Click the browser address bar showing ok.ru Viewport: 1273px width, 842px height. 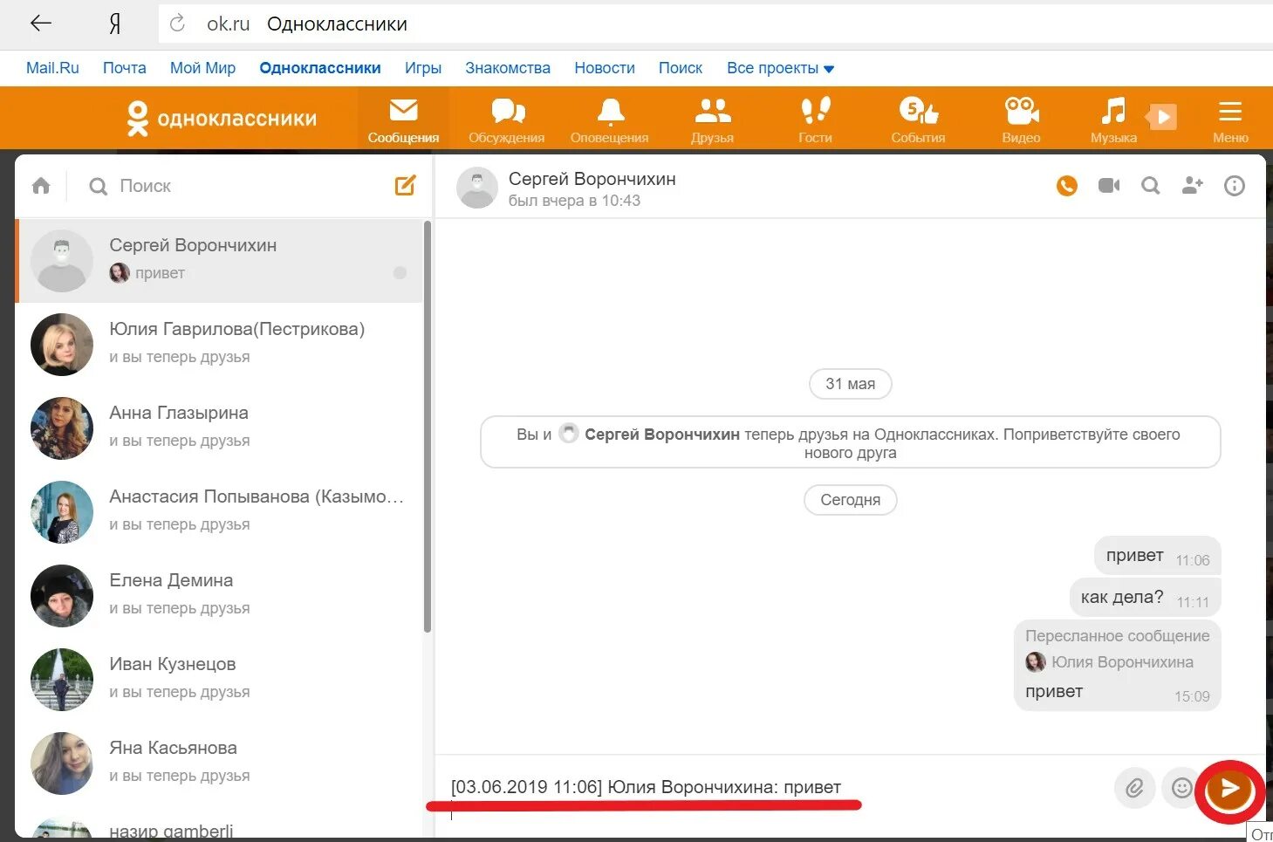coord(715,24)
